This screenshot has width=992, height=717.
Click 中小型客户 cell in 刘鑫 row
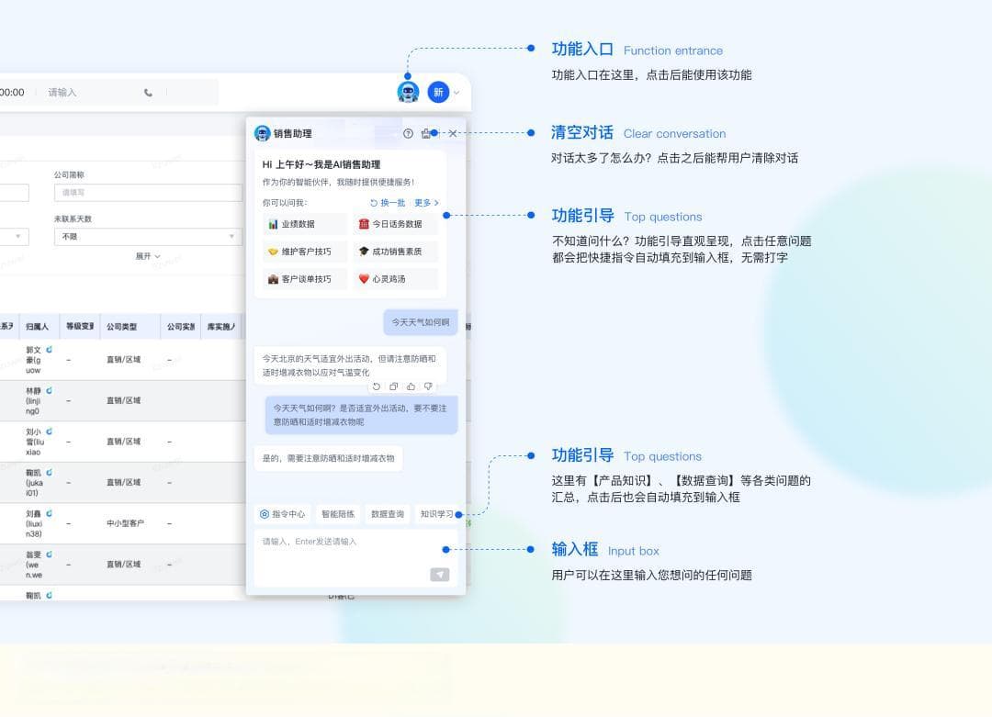[125, 523]
